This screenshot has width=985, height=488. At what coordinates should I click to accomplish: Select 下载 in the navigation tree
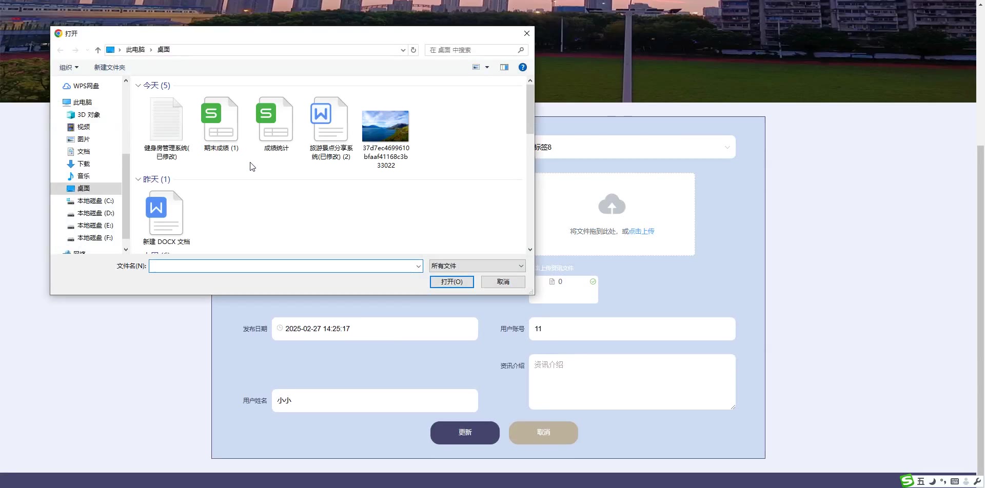[83, 164]
